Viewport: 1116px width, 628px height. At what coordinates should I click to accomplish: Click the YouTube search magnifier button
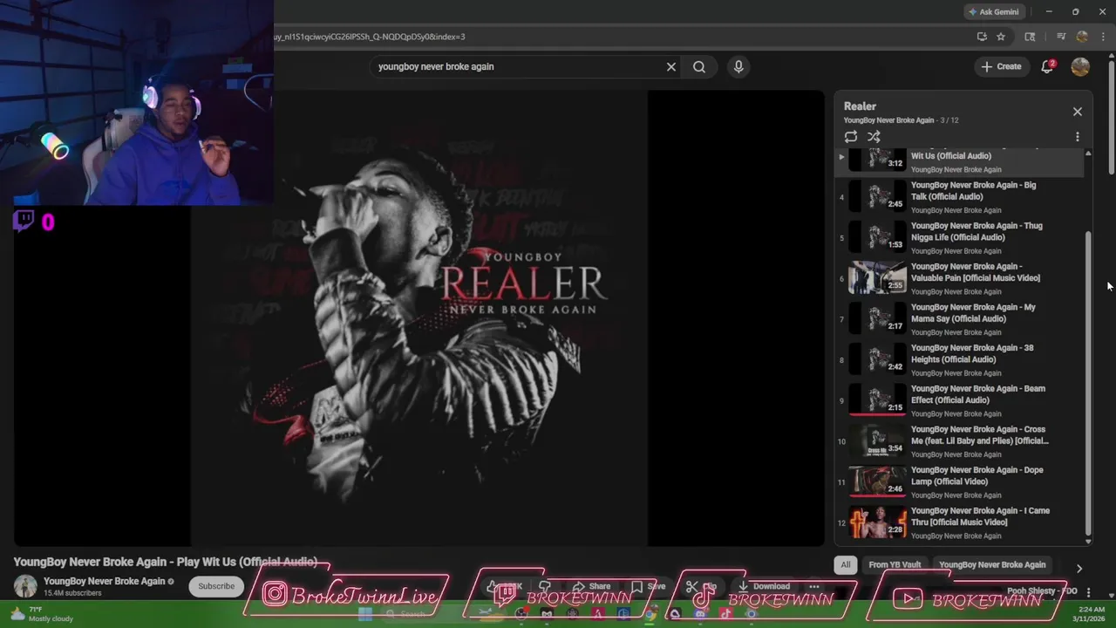pyautogui.click(x=699, y=66)
